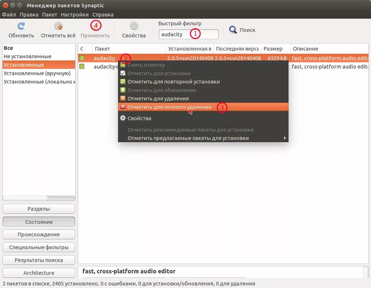Select Отметить для удаления menu entry

coord(203,98)
